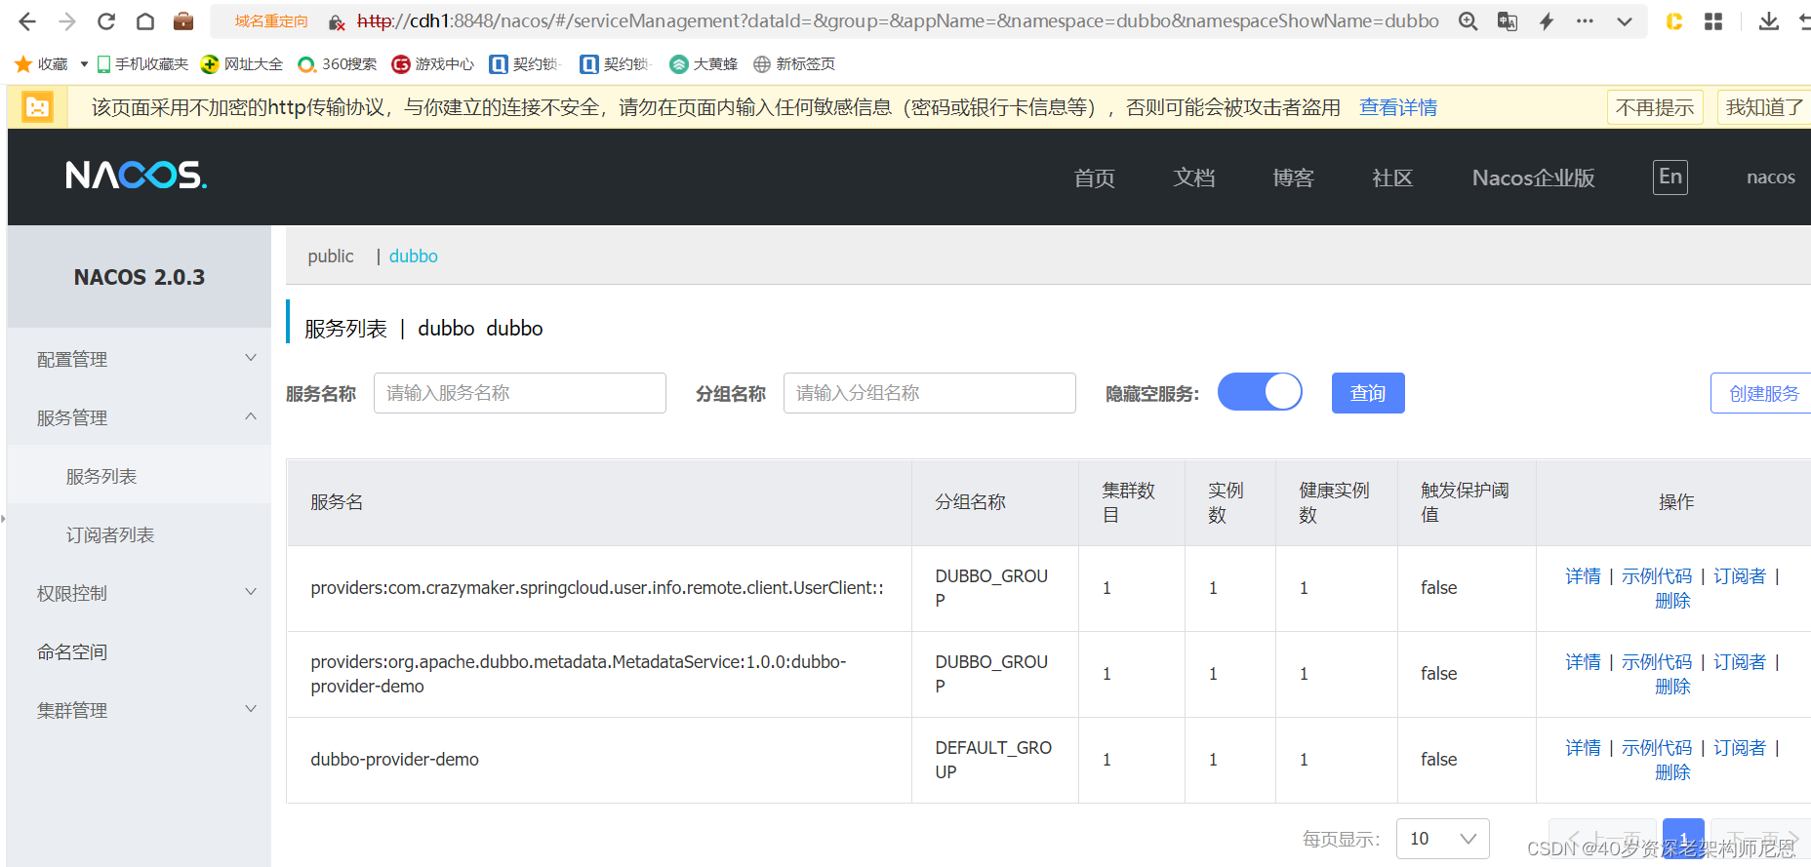Click 删除 for the UserClient provider service
The height and width of the screenshot is (867, 1811).
coord(1672,601)
